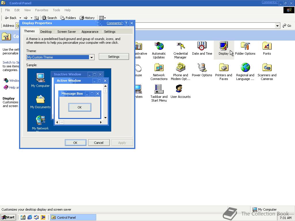This screenshot has width=295, height=221.
Task: Open Scanners and Cameras icon
Action: coord(267,72)
